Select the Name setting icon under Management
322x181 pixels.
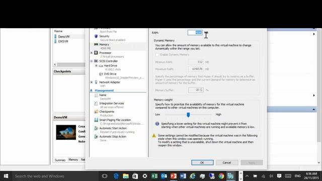point(96,95)
